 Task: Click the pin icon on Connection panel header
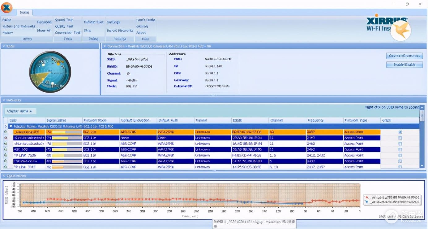tap(105, 46)
